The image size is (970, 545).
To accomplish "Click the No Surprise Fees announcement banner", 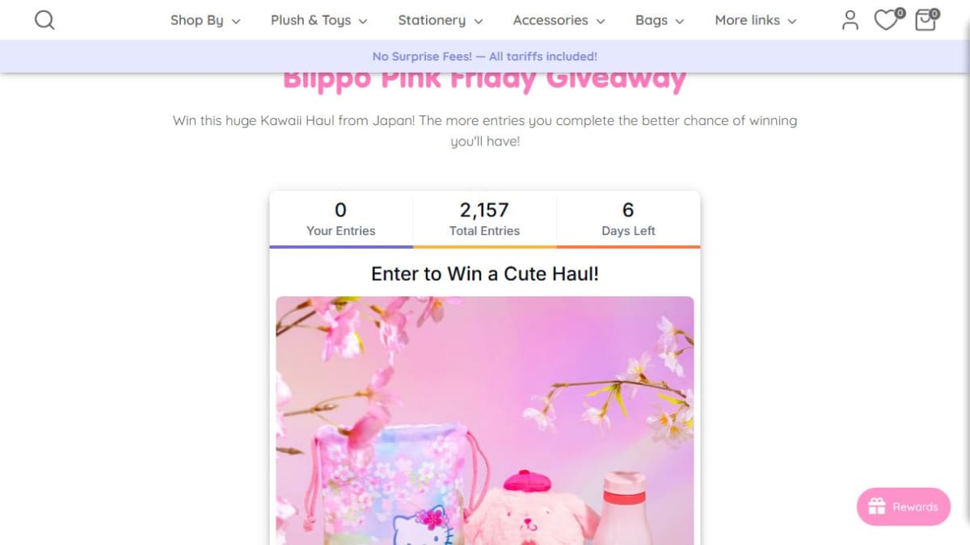I will point(485,57).
